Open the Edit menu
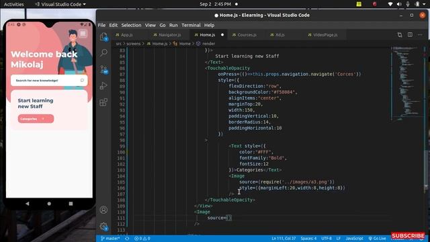430x242 pixels. (x=114, y=25)
